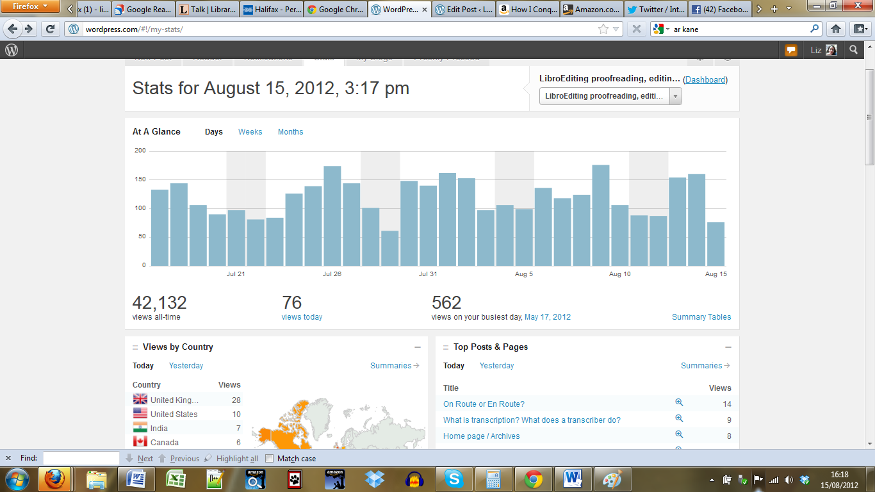Open the Summary Tables link
This screenshot has width=875, height=492.
point(701,317)
